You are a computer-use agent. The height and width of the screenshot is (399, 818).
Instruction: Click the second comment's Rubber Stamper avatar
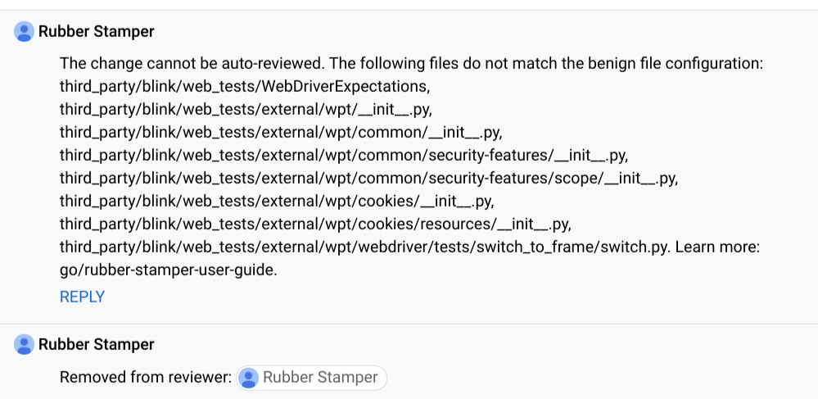[x=25, y=345]
